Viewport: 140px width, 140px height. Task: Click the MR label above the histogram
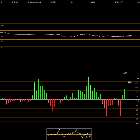125,73
